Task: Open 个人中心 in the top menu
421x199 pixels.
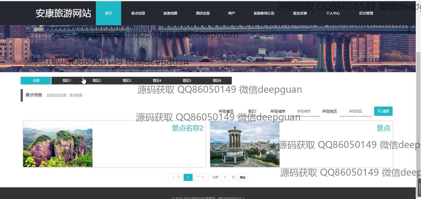Action: (x=333, y=13)
